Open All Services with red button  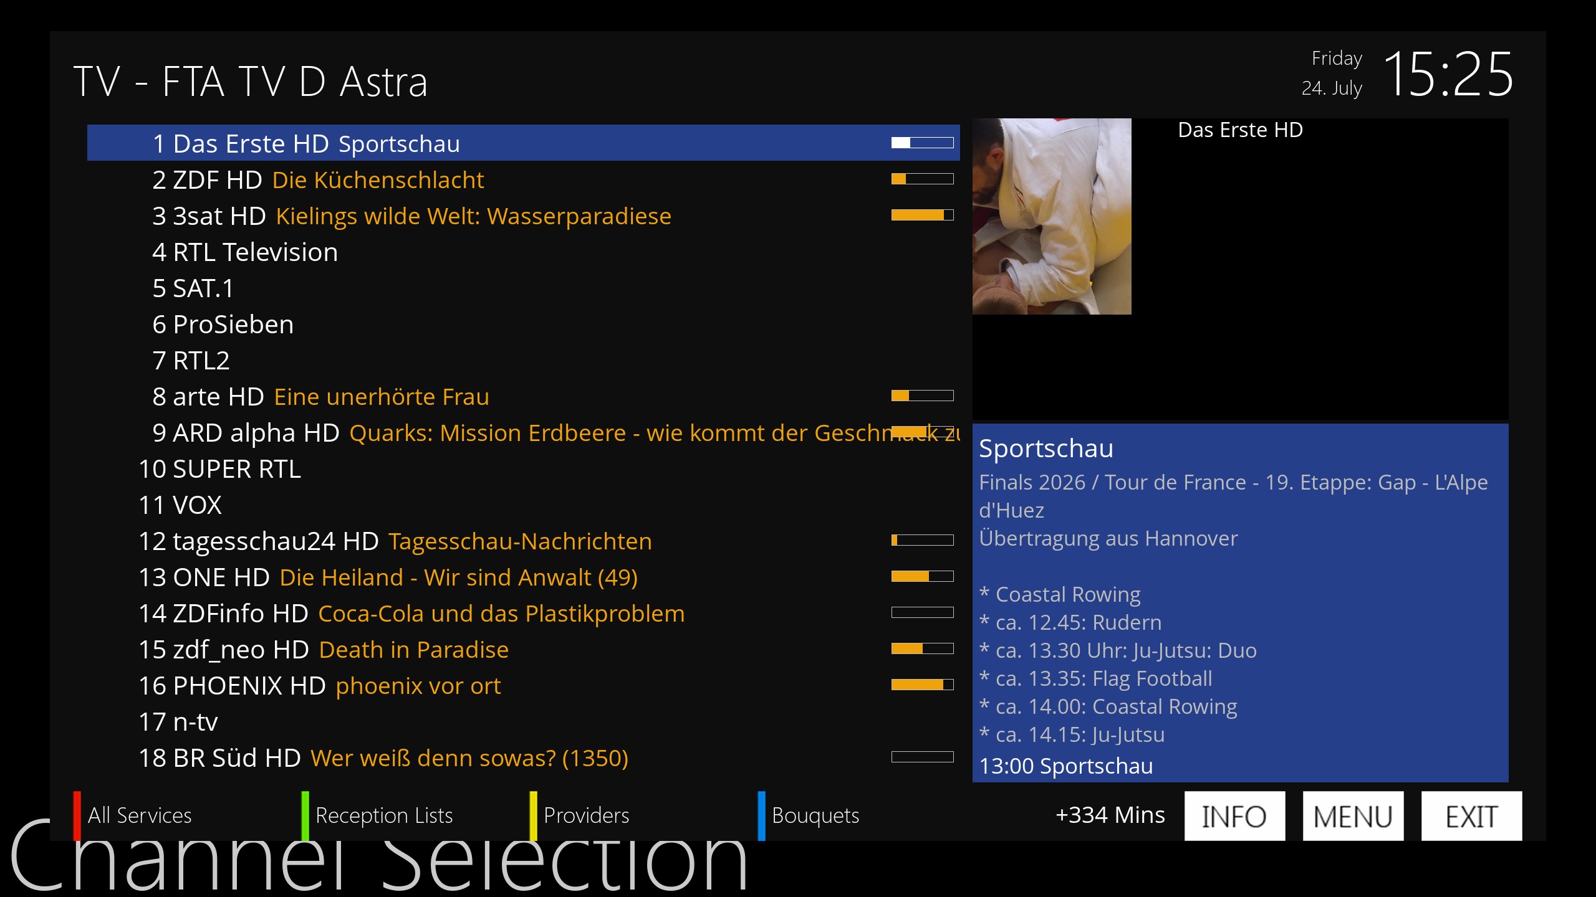point(133,815)
